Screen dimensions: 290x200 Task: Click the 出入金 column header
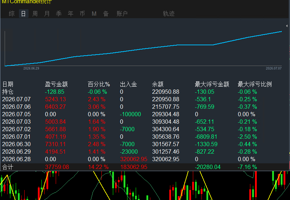coord(129,84)
